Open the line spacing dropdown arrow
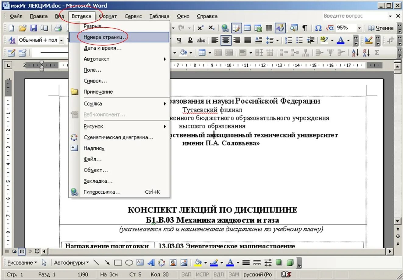Viewport: 403px width, 280px height. 277,40
